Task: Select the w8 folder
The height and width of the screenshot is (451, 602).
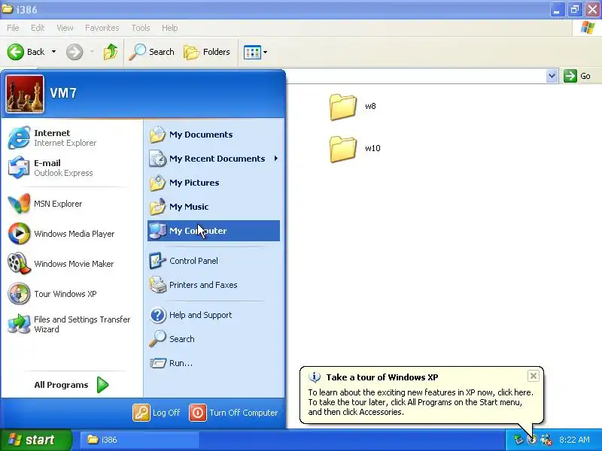Action: pyautogui.click(x=353, y=107)
